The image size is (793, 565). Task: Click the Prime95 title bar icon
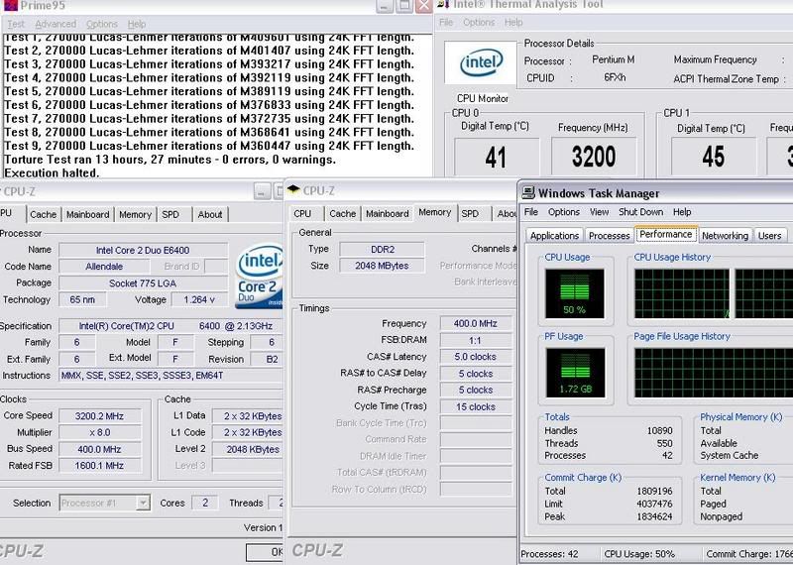click(10, 5)
